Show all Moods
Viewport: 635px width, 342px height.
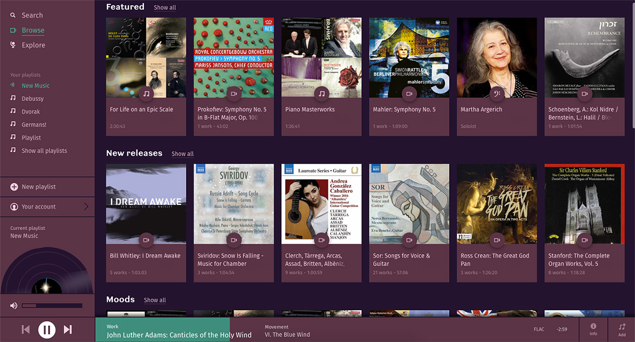click(155, 300)
